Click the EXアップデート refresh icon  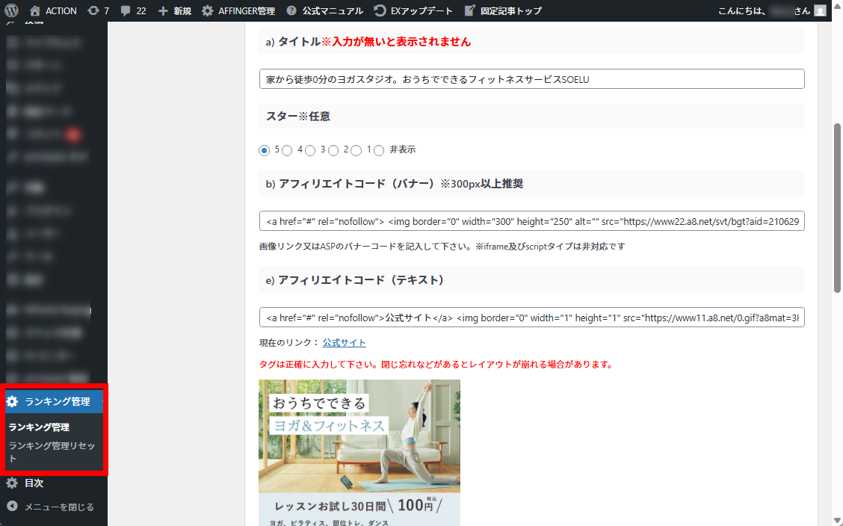point(380,10)
